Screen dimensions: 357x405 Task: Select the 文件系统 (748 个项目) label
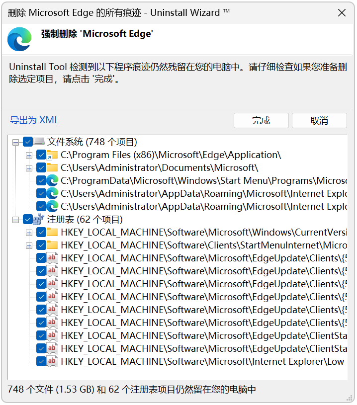92,142
